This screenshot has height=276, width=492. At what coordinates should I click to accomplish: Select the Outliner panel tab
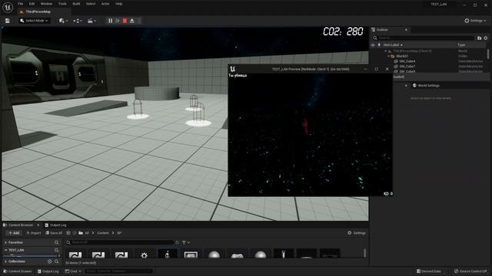[x=382, y=30]
